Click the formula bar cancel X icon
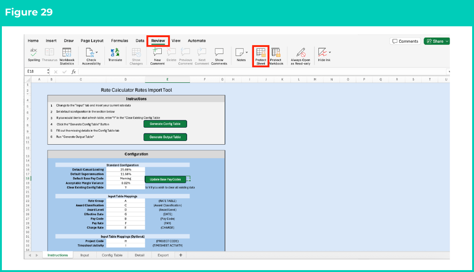474x272 pixels. point(55,72)
